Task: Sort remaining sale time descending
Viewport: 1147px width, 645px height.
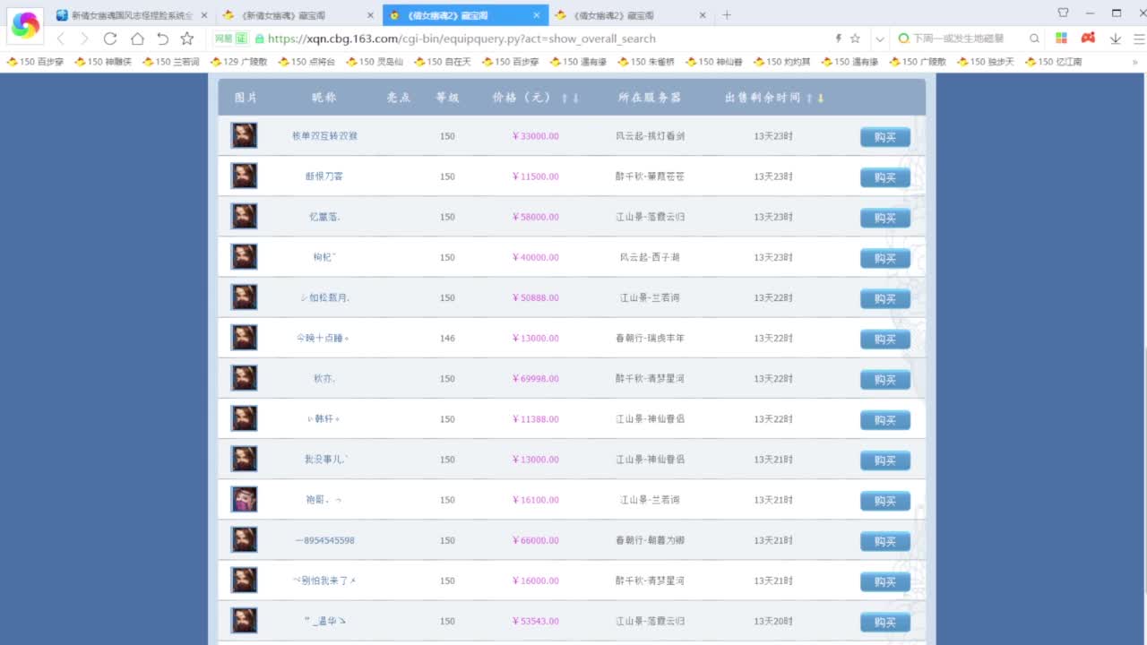Action: pos(820,98)
